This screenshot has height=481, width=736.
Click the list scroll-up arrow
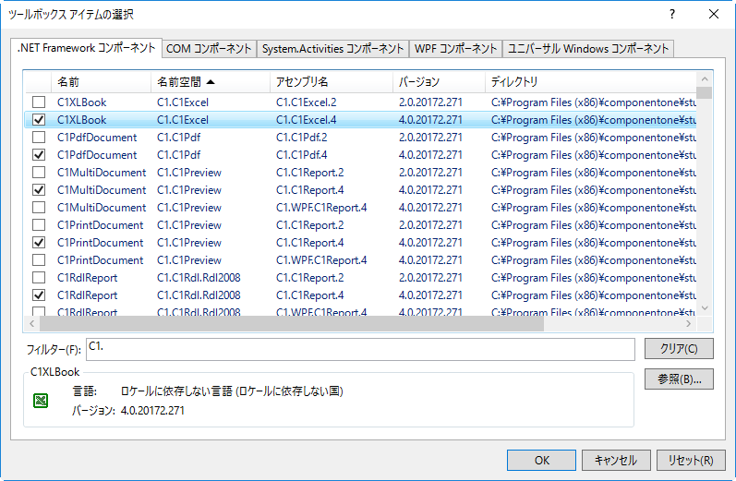tap(704, 78)
